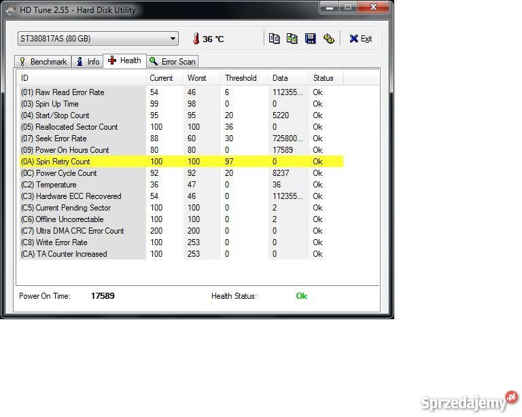522x417 pixels.
Task: Select the (05) Reallocated Sector Count row
Action: point(181,127)
